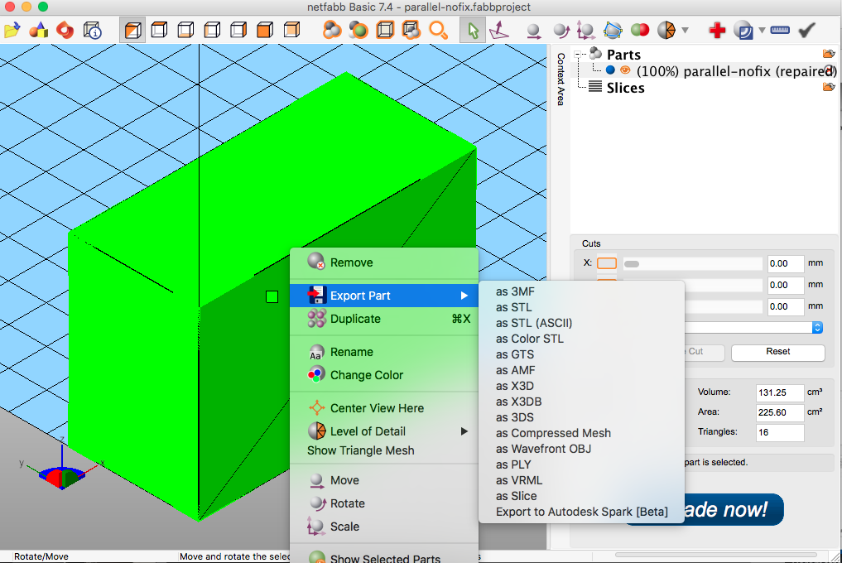
Task: Select Export to Autodesk Spark [Beta]
Action: 581,512
